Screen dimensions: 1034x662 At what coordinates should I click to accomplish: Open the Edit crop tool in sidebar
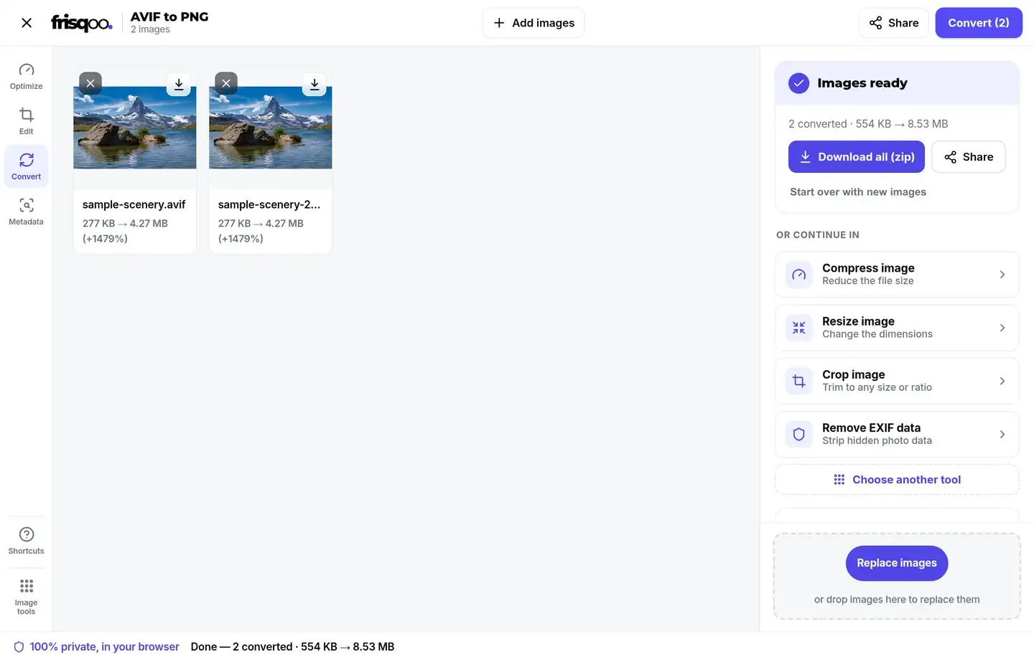point(27,121)
